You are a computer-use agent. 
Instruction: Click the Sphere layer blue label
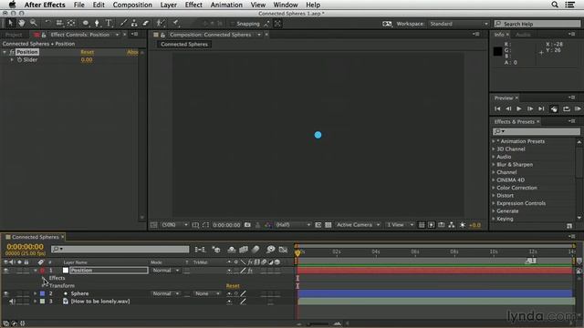pos(42,293)
